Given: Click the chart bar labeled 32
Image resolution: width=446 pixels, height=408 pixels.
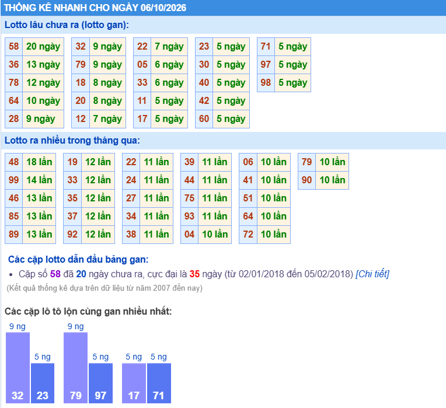Looking at the screenshot, I should pyautogui.click(x=18, y=368).
